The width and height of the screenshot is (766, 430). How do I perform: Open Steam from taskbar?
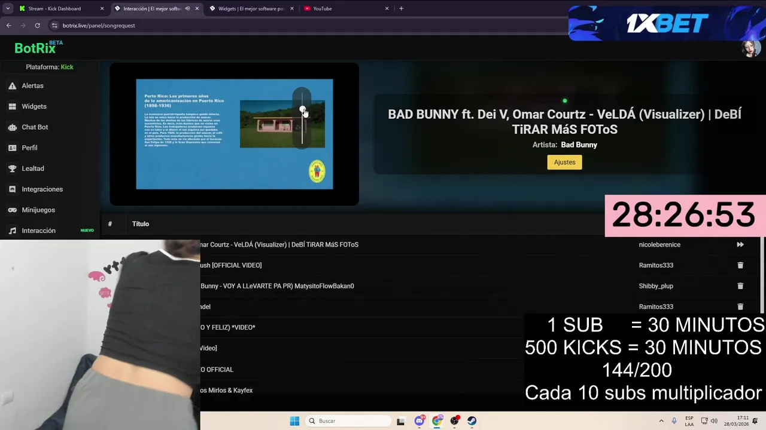[x=472, y=421]
